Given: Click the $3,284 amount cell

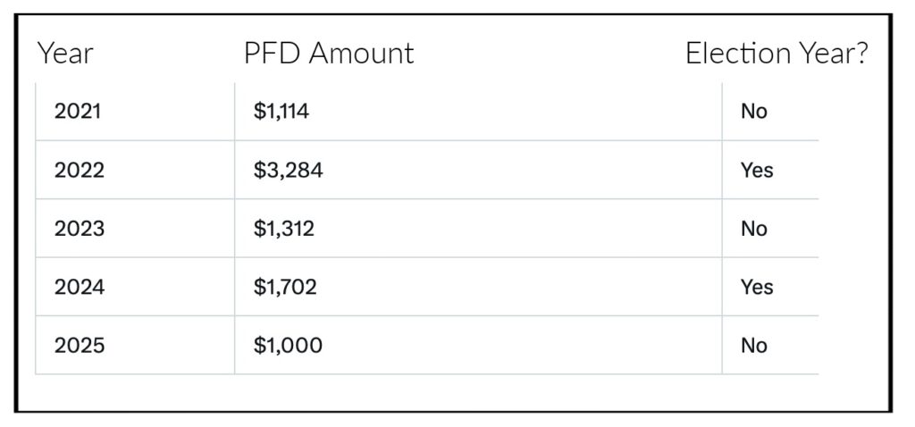Looking at the screenshot, I should pos(479,170).
